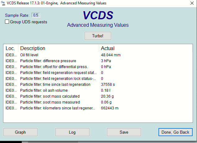Click the 3 hPa actual value
The image size is (197, 143).
pyautogui.click(x=106, y=61)
